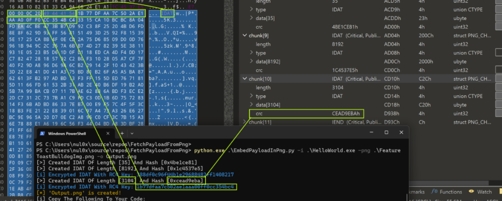Expand the type node at address AD08h
The image size is (502, 201).
[x=251, y=53]
